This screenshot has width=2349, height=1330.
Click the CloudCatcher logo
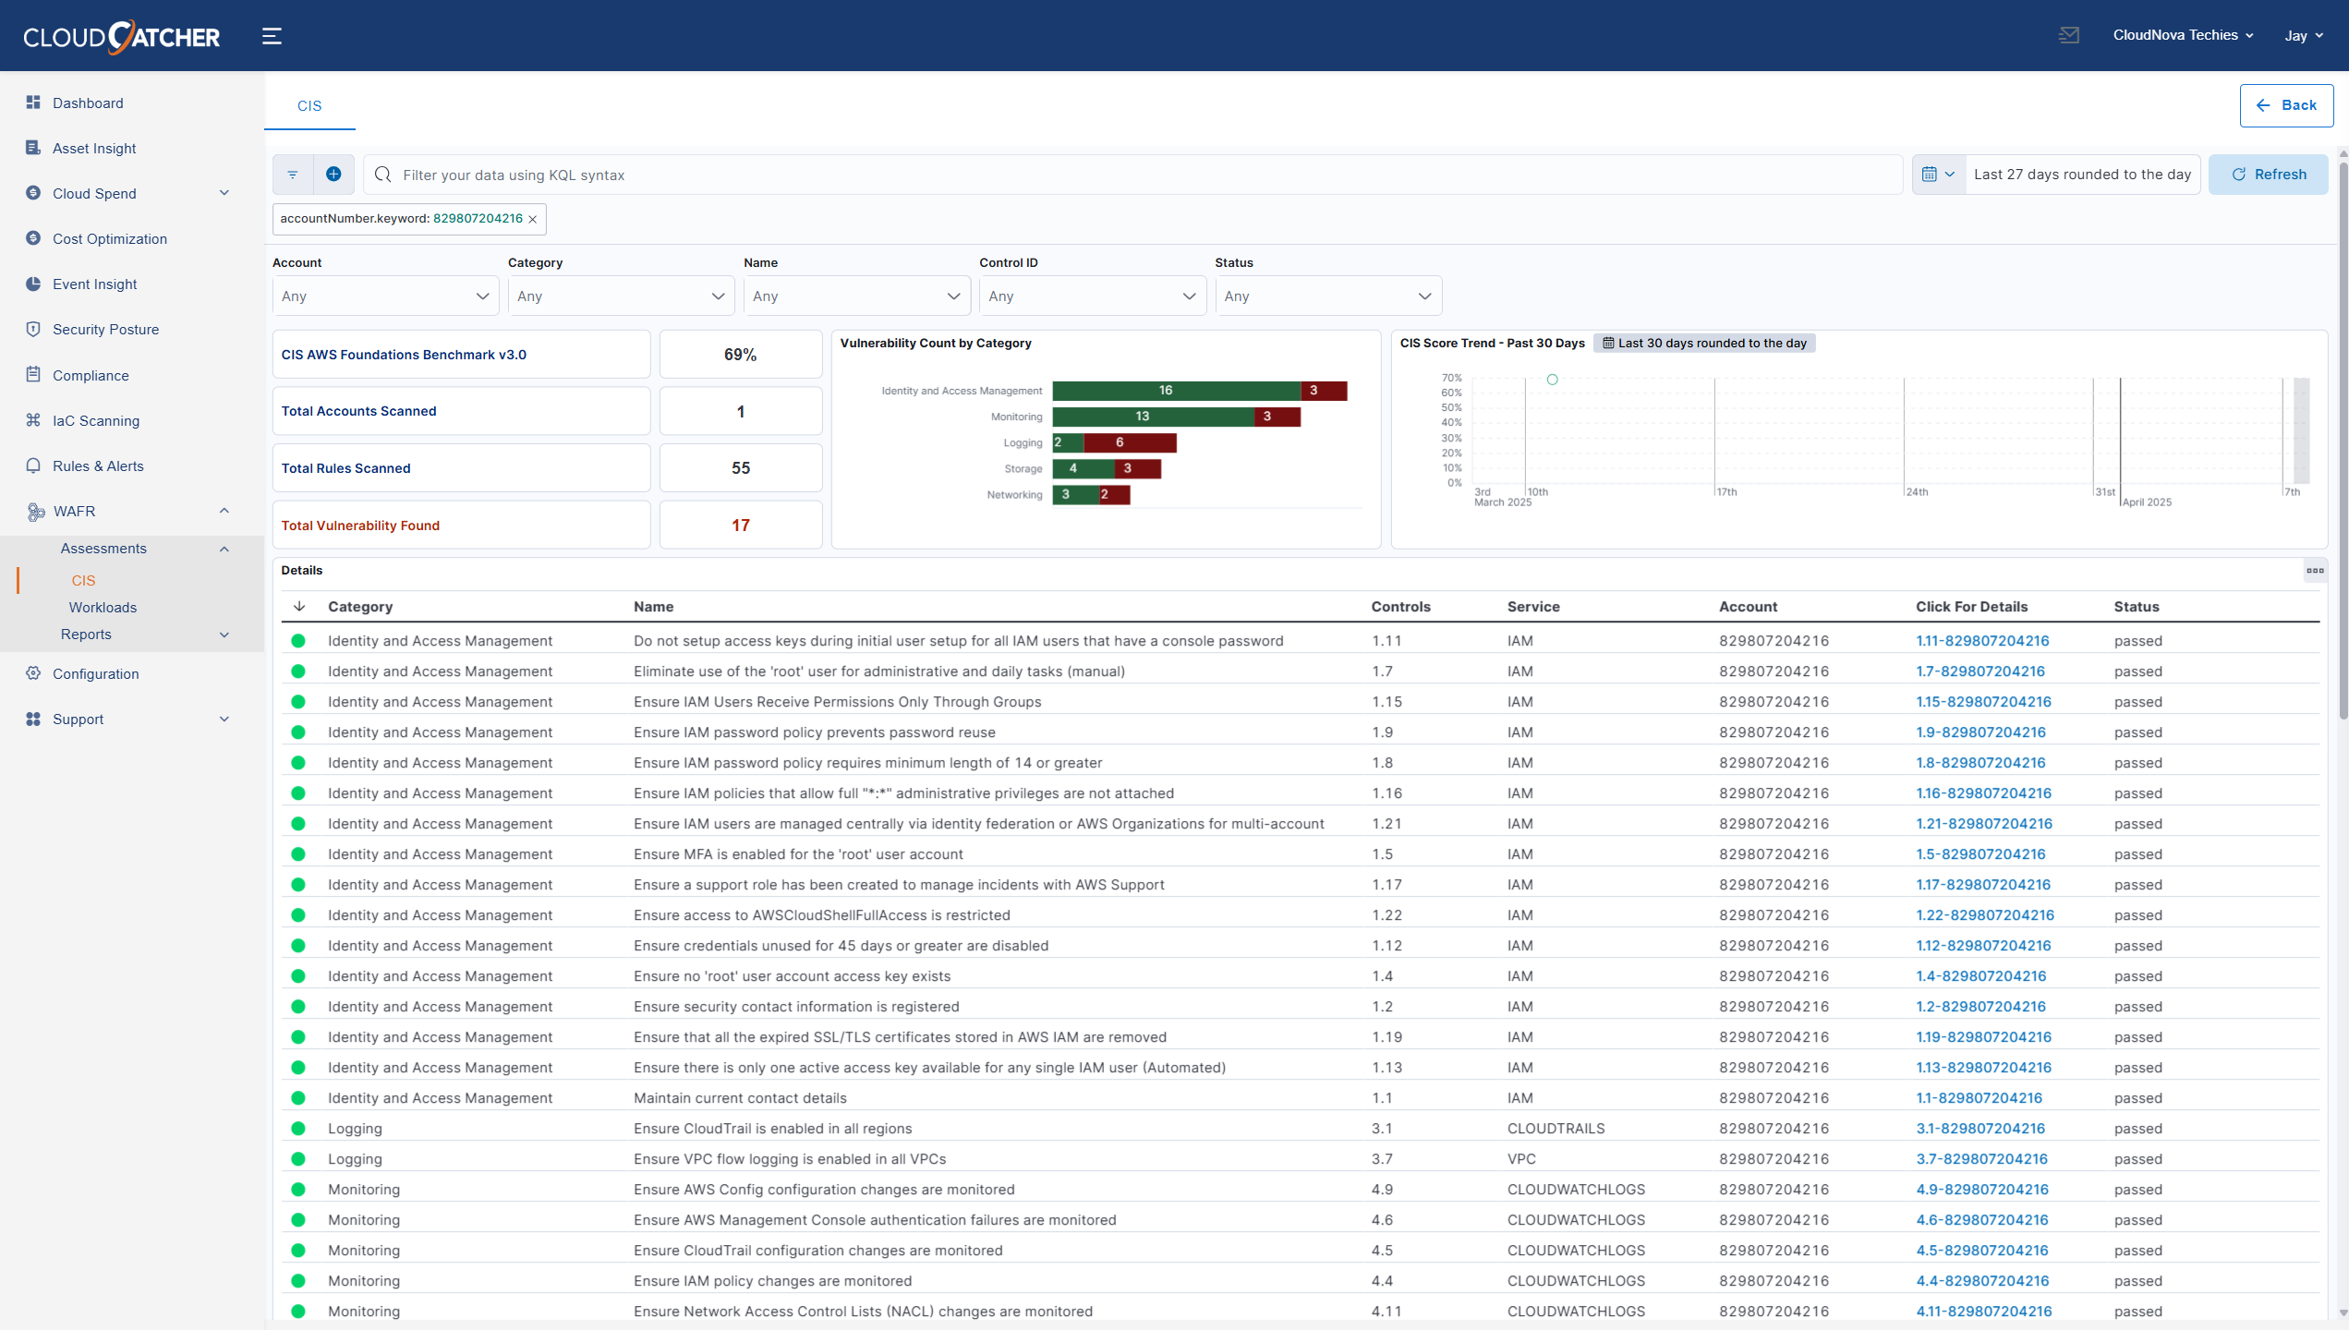[121, 36]
